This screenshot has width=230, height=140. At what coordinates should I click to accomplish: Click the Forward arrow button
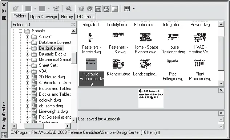pyautogui.click(x=42, y=8)
